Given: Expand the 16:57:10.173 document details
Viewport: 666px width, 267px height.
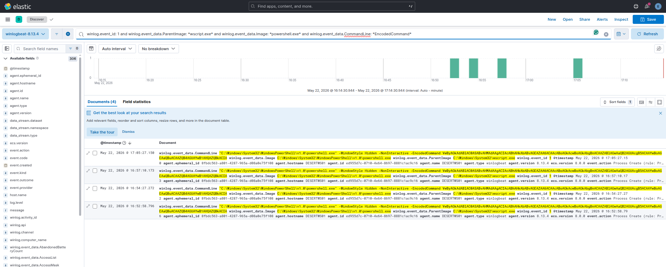Looking at the screenshot, I should 88,171.
